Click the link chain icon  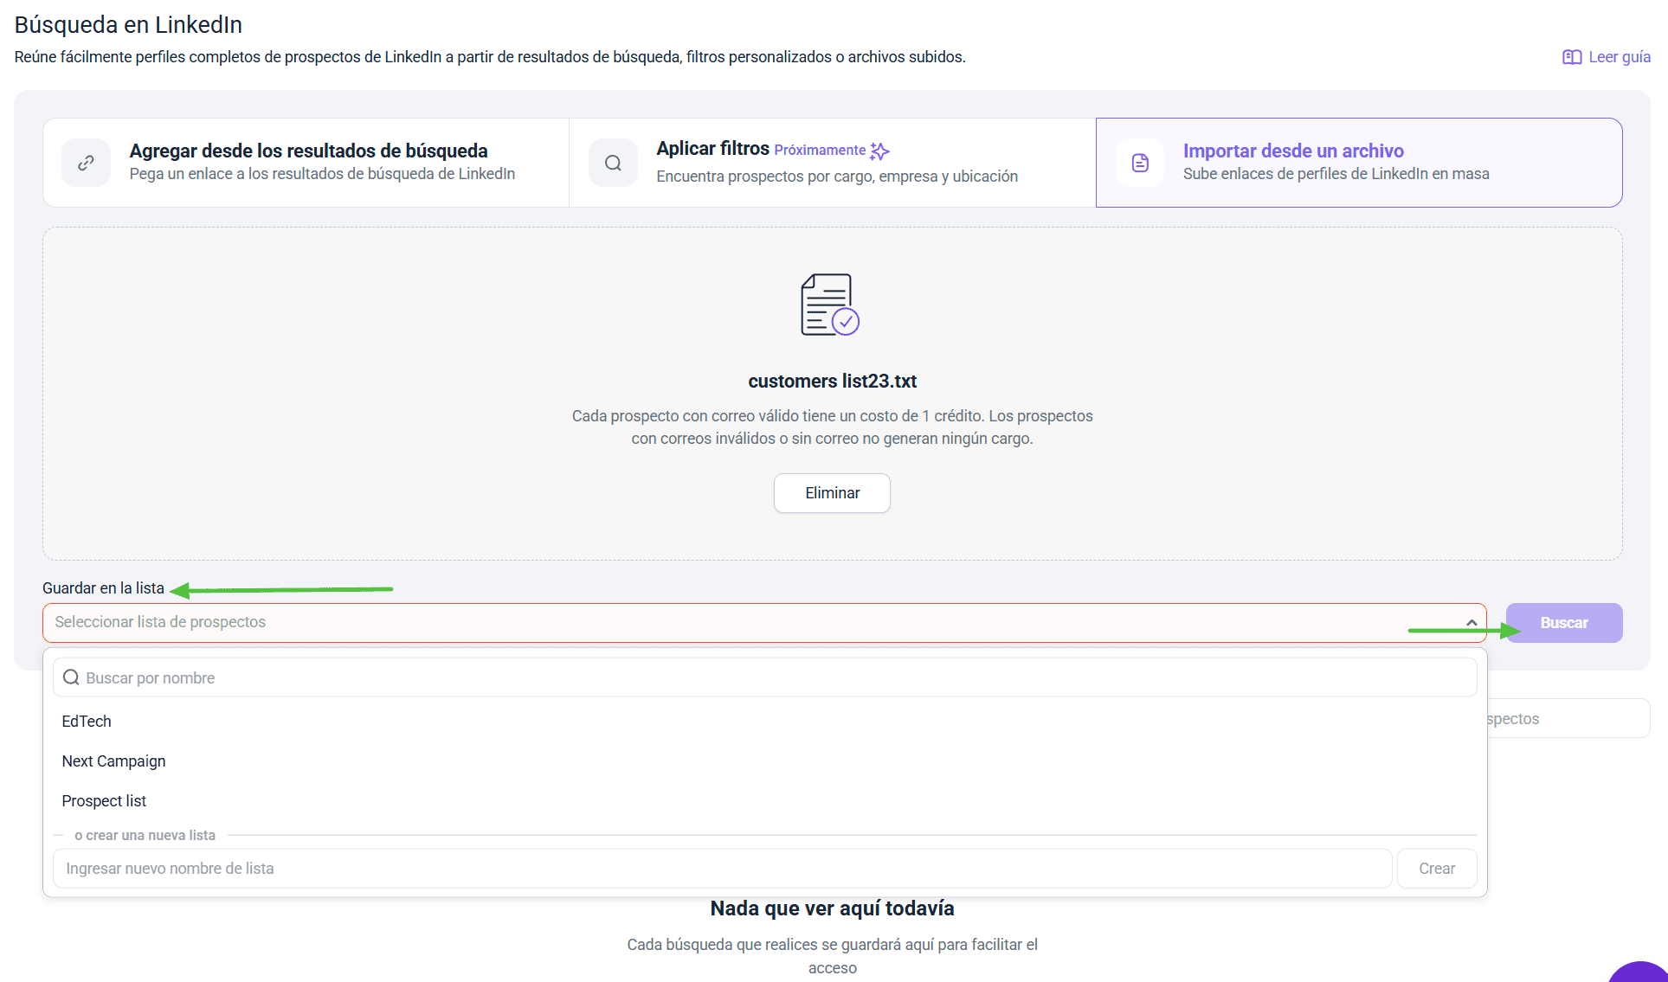[x=86, y=163]
